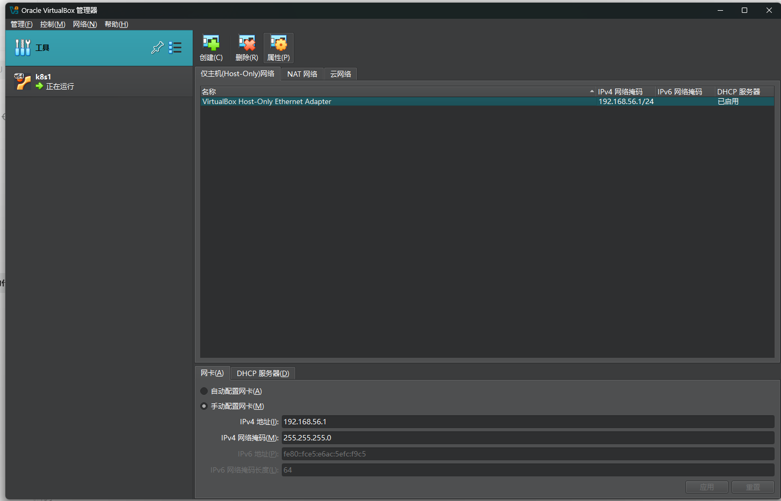Image resolution: width=781 pixels, height=501 pixels.
Task: Click the pin icon in Tools panel
Action: pos(157,48)
